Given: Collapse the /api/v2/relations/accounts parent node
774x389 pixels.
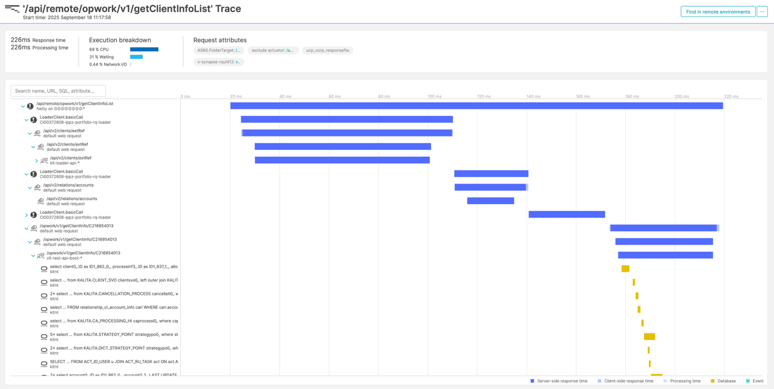Looking at the screenshot, I should coord(30,188).
